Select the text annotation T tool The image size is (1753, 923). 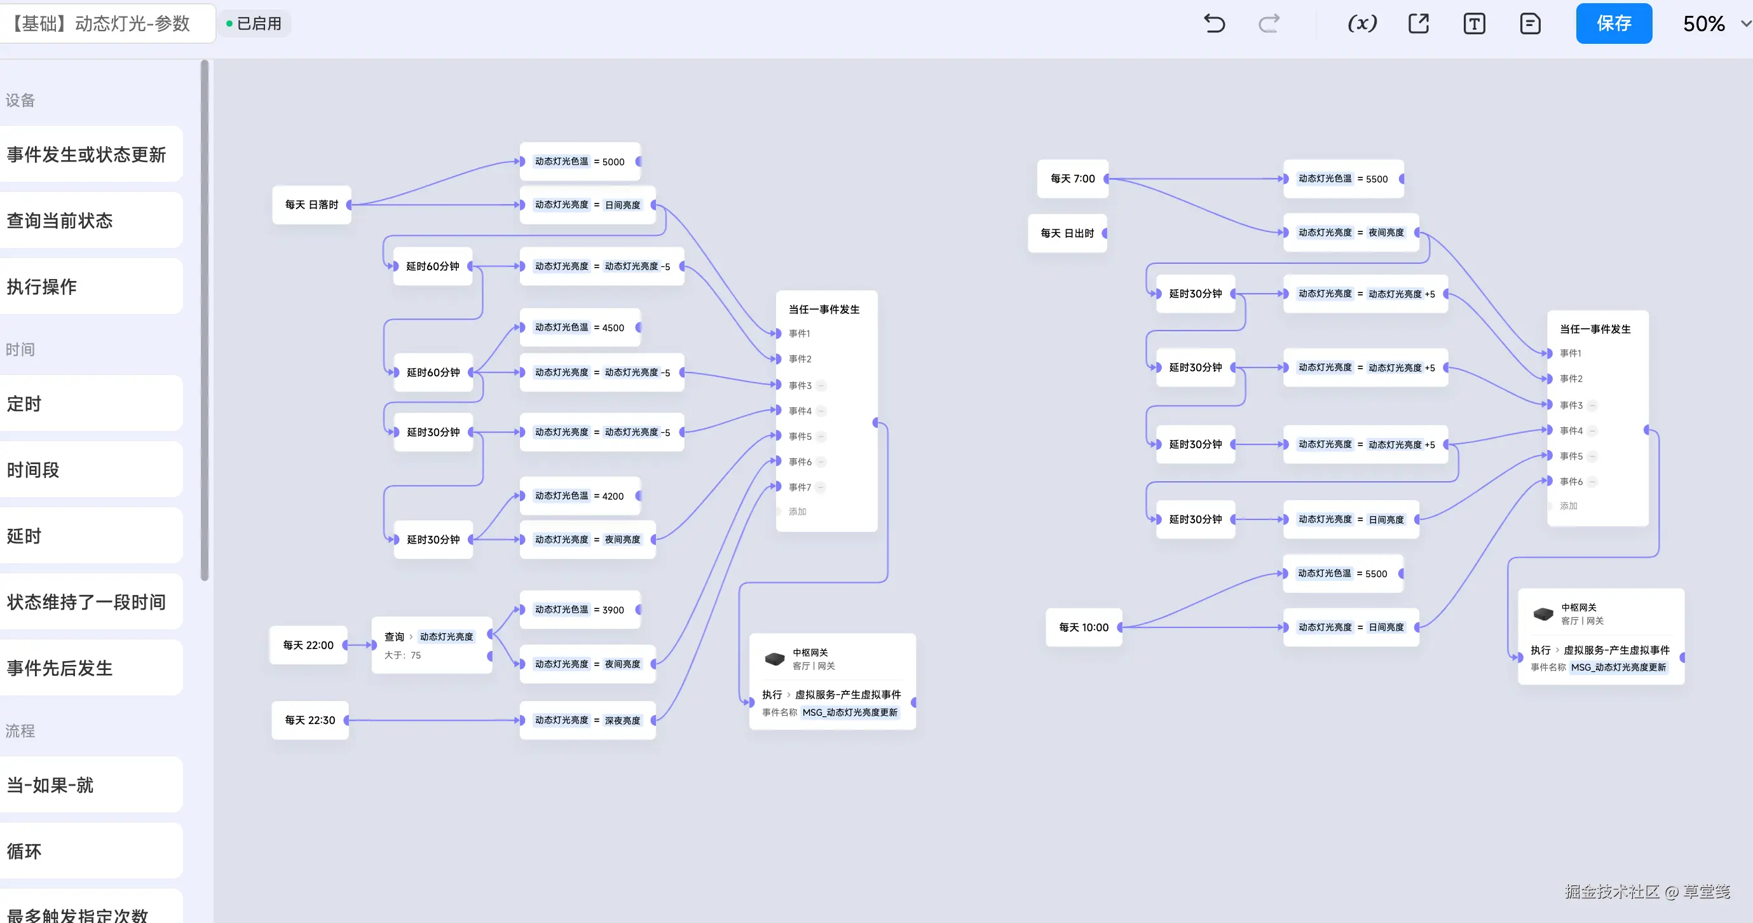click(x=1474, y=24)
